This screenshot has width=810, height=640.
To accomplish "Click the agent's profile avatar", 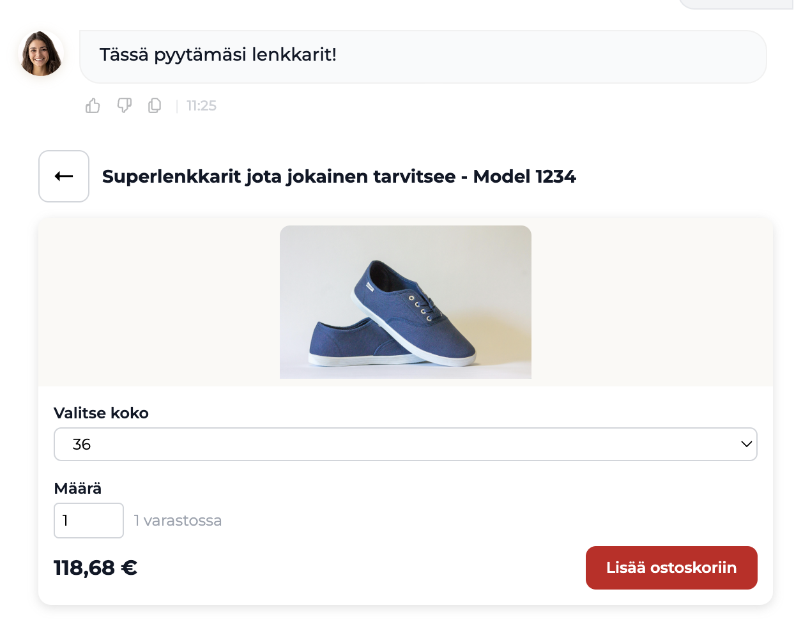I will [41, 54].
